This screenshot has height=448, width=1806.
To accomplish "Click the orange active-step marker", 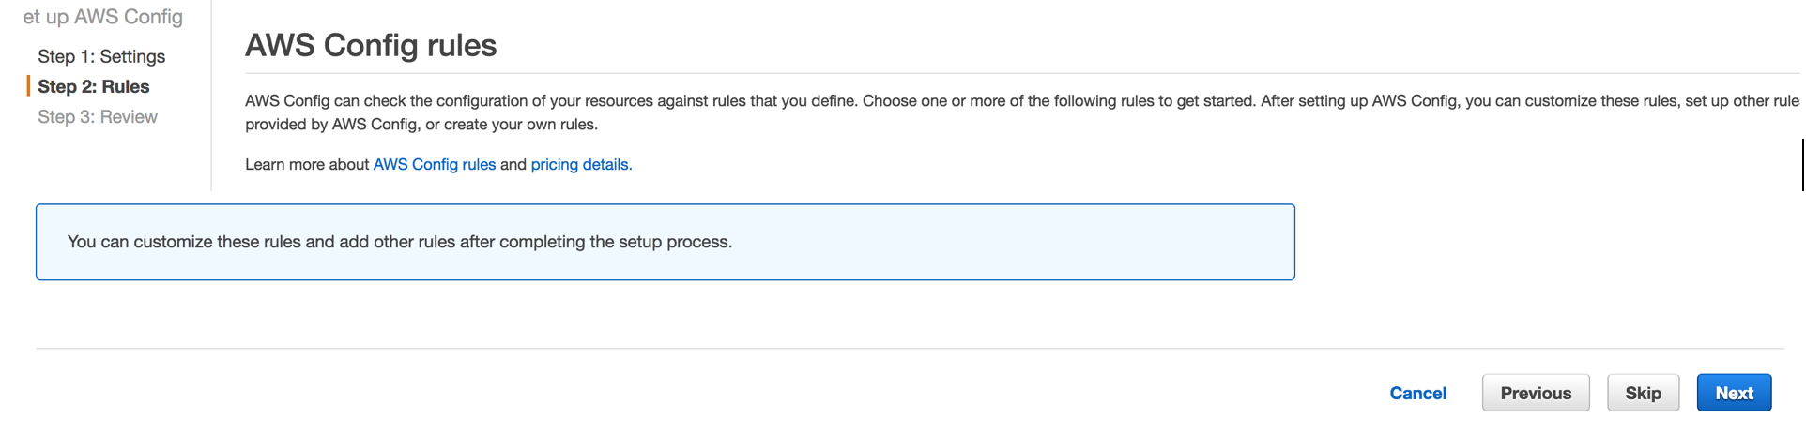I will tap(28, 86).
